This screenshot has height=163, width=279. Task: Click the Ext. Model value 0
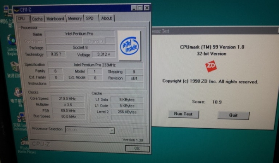tap(95, 78)
